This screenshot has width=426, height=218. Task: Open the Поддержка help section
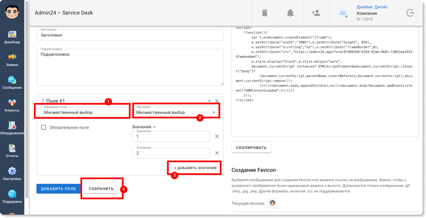coord(12,197)
